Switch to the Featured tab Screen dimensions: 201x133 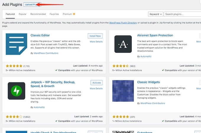pyautogui.click(x=10, y=14)
